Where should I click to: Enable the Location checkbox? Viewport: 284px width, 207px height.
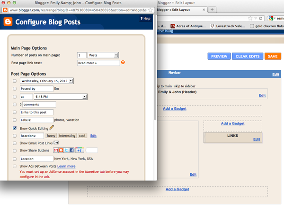pos(15,159)
